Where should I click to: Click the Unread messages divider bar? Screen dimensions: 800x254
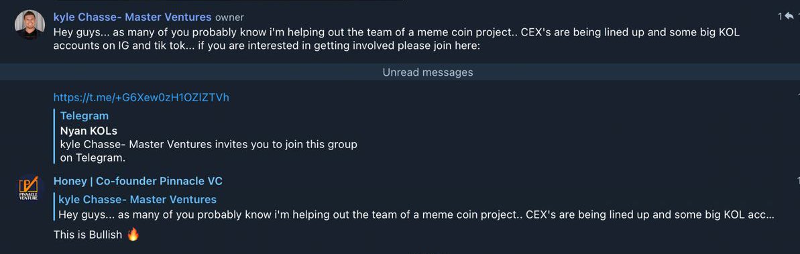[400, 72]
